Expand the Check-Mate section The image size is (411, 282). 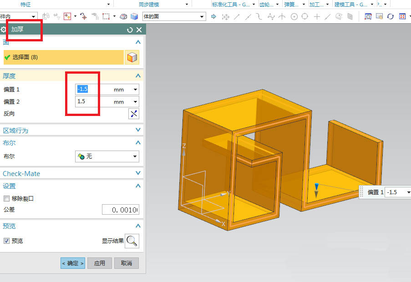[138, 173]
